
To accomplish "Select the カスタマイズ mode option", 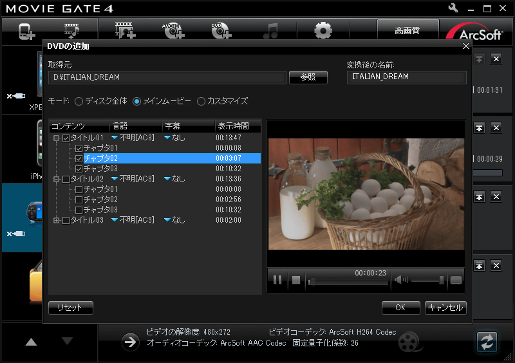I will click(x=201, y=101).
